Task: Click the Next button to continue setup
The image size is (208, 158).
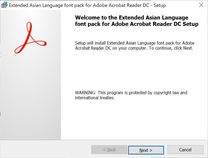Action: pyautogui.click(x=146, y=150)
